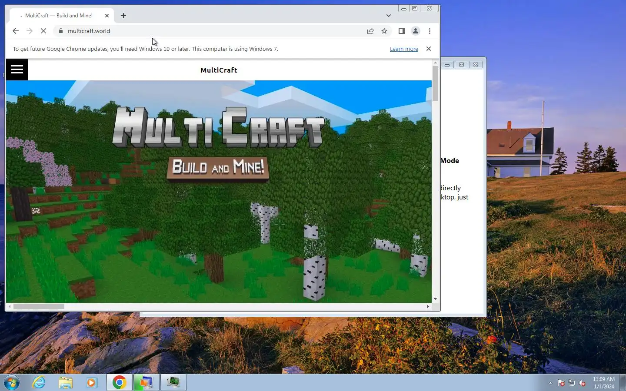Dismiss the Chrome update notification bar
Image resolution: width=626 pixels, height=391 pixels.
coord(429,49)
